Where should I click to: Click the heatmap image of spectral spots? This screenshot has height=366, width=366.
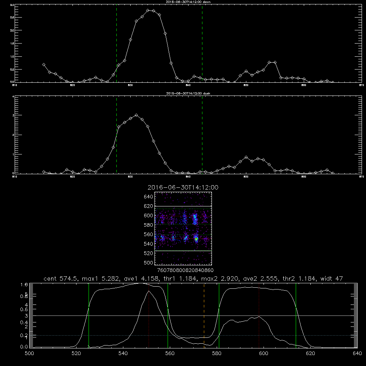[x=183, y=228]
